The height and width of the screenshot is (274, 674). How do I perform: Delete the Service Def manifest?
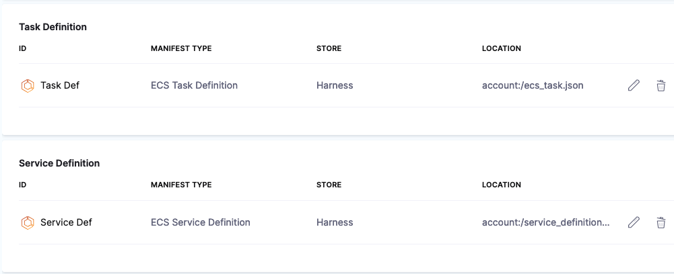tap(661, 222)
